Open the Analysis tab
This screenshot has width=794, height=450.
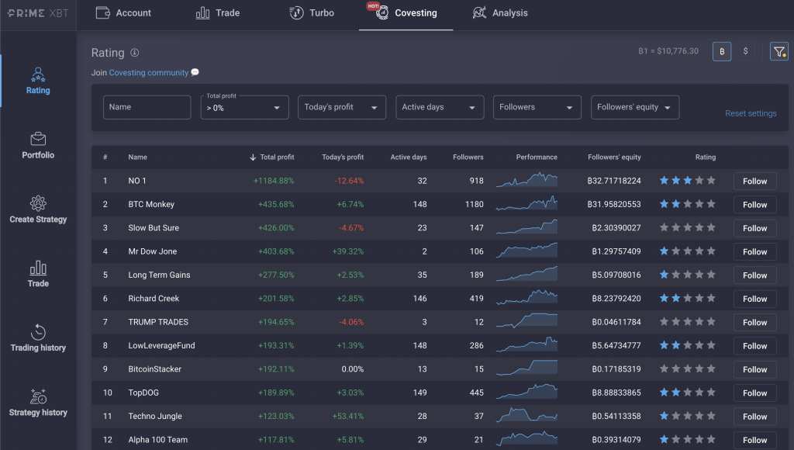500,13
